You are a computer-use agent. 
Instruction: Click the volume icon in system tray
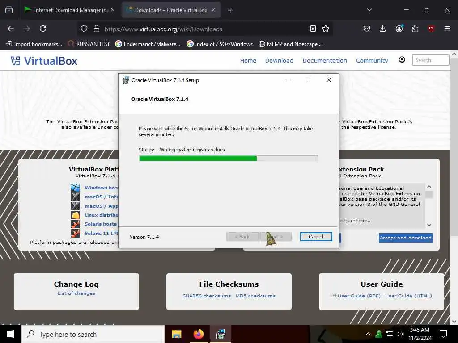click(400, 334)
